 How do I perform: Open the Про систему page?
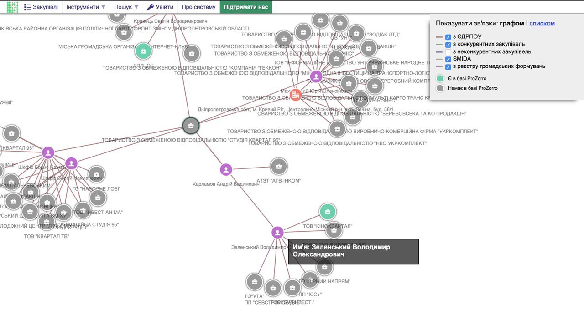(x=198, y=7)
